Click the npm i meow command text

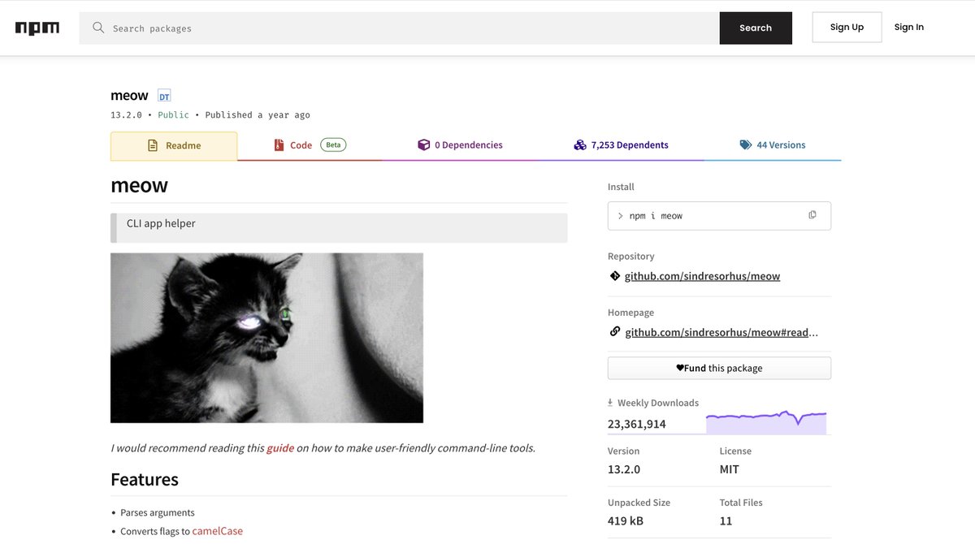656,216
